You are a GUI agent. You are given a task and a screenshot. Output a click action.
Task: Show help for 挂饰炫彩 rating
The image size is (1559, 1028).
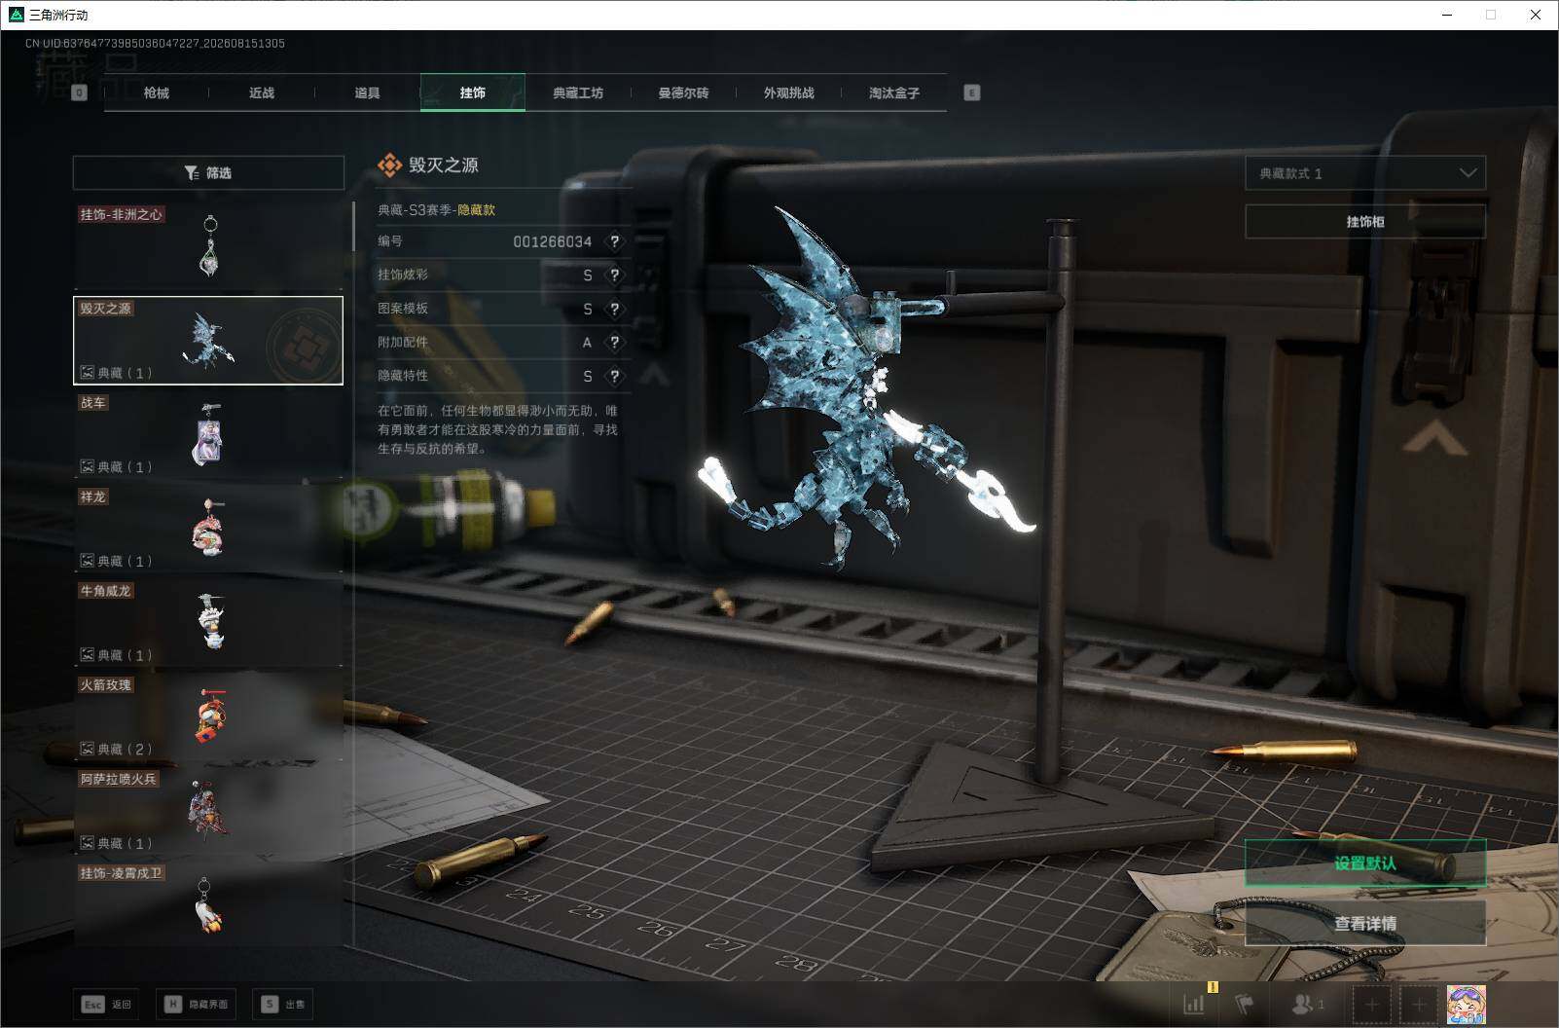pos(614,275)
